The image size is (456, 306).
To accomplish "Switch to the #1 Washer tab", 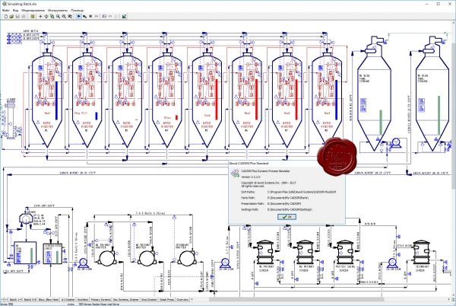I will (68, 300).
